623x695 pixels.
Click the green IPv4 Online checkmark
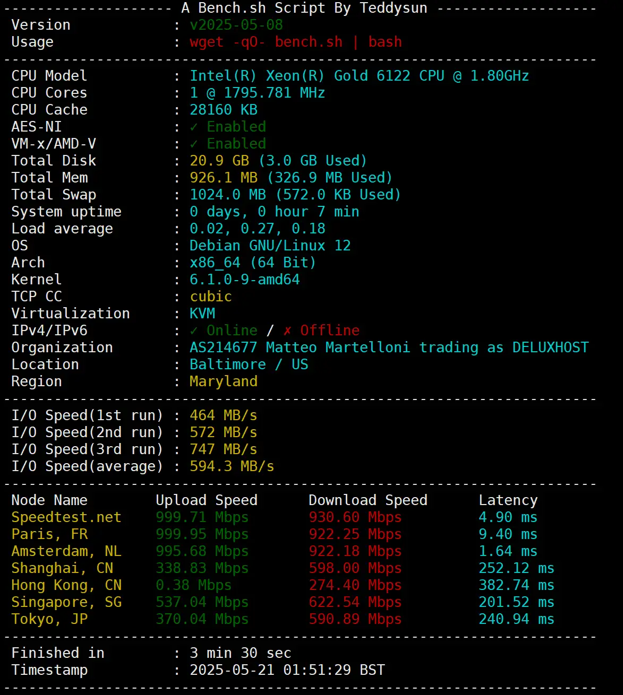[x=194, y=331]
